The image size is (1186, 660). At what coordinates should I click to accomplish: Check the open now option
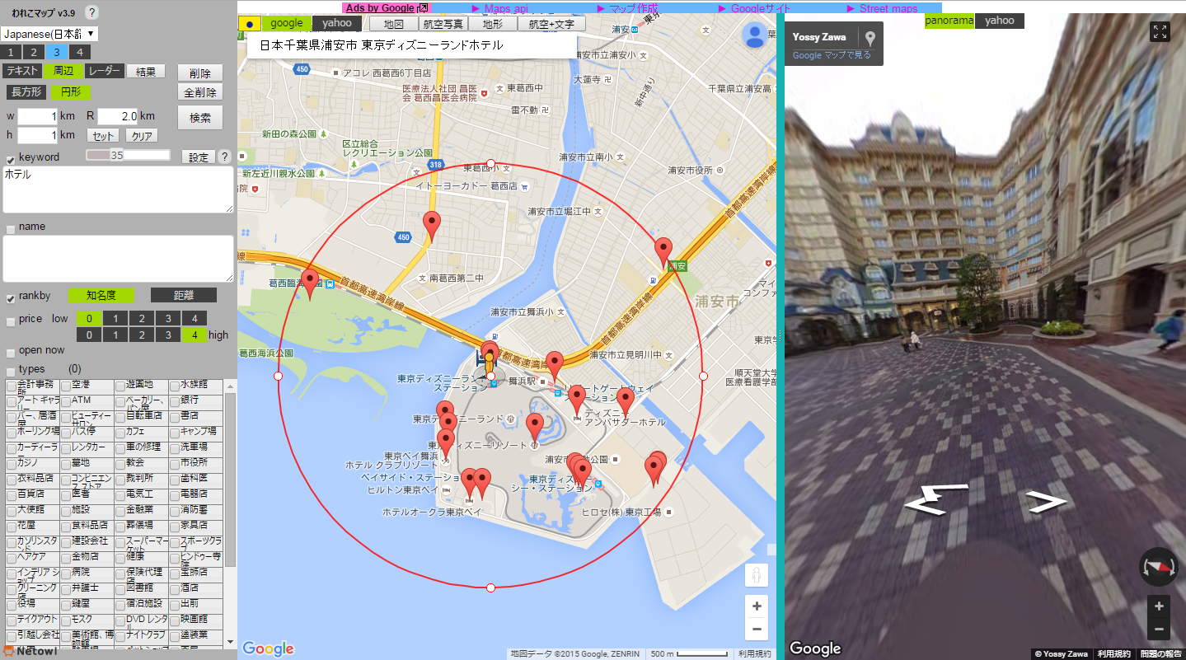click(x=11, y=352)
